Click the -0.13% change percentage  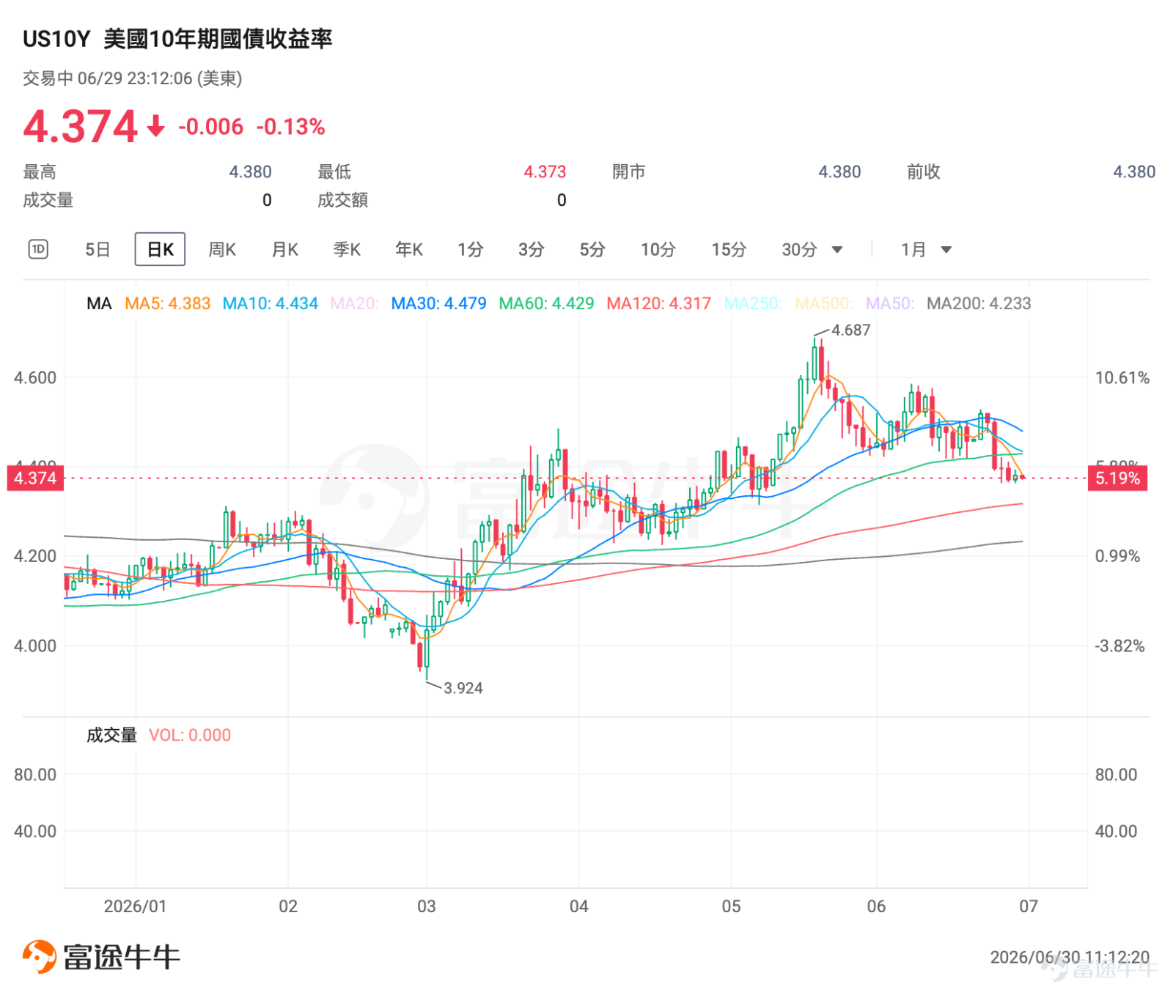pyautogui.click(x=290, y=127)
